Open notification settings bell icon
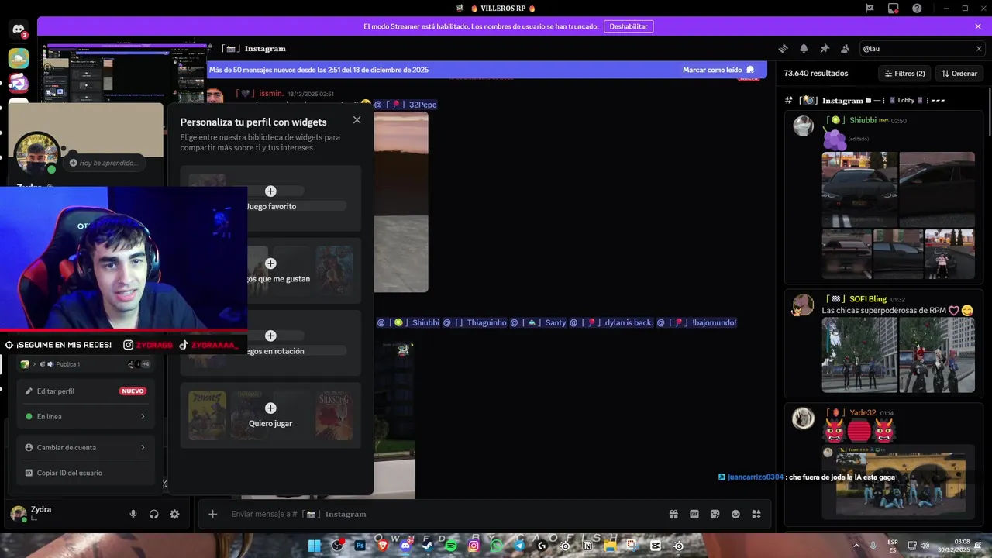This screenshot has height=558, width=992. click(804, 48)
